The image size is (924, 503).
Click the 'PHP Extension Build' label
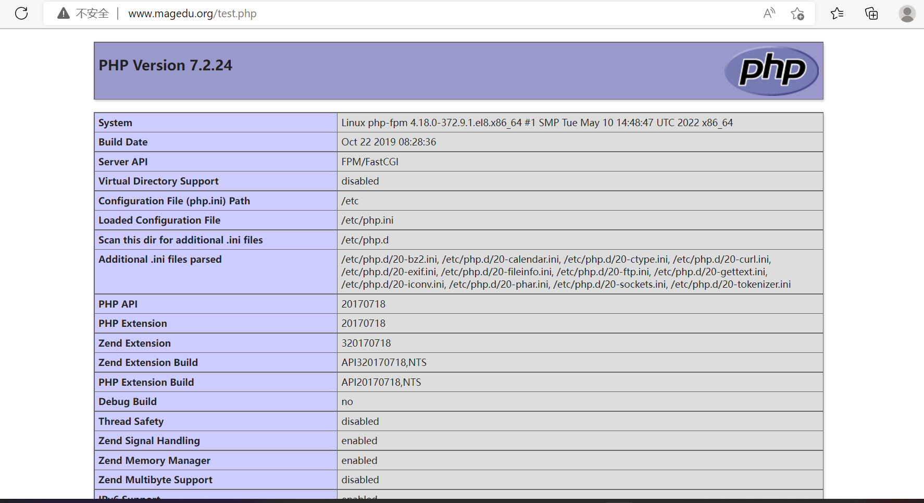coord(146,382)
